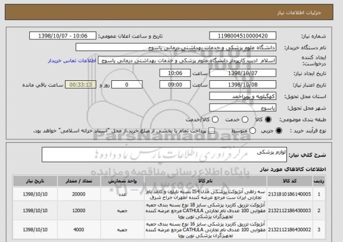Select the متوسط purchase type radio
This screenshot has width=343, height=242.
[252, 131]
